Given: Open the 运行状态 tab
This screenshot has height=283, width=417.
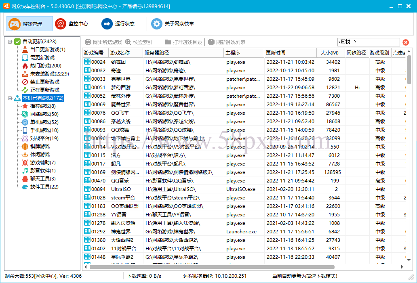Looking at the screenshot, I should 118,24.
